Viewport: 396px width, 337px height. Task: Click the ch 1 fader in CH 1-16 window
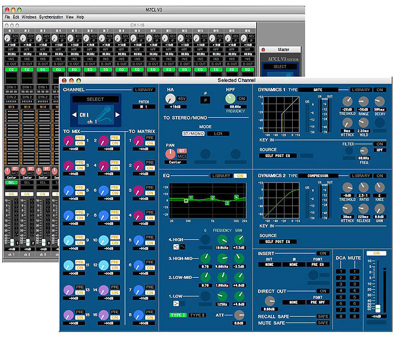point(12,242)
